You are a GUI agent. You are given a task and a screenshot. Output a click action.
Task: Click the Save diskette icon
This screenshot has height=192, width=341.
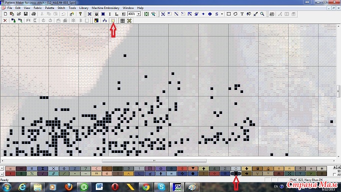click(x=25, y=14)
